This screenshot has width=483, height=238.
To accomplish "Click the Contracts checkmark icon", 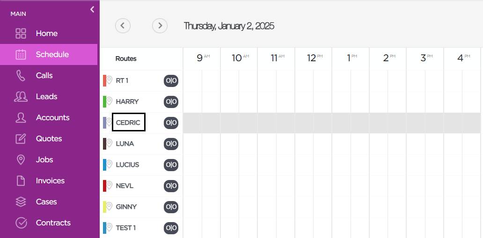I will click(x=21, y=223).
